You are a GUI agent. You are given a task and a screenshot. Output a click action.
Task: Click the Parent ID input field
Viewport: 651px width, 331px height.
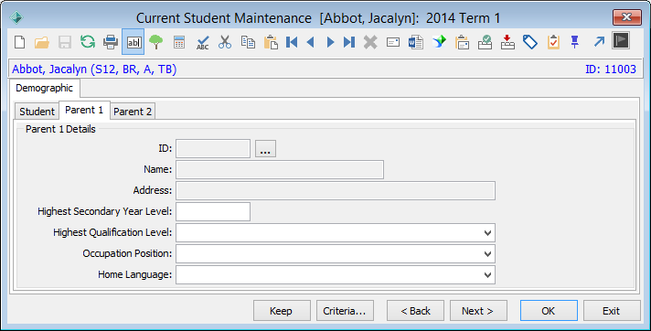pyautogui.click(x=213, y=149)
